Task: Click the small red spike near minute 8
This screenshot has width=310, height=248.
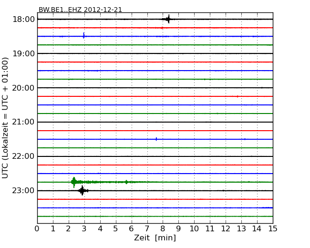Action: click(162, 28)
